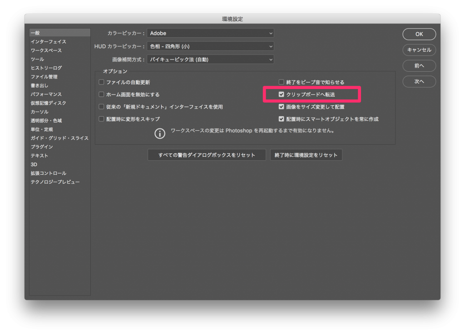Click the OK button

point(419,34)
